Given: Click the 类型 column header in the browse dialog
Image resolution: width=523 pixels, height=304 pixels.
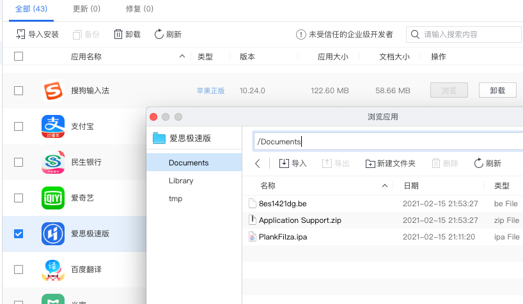Looking at the screenshot, I should 502,186.
